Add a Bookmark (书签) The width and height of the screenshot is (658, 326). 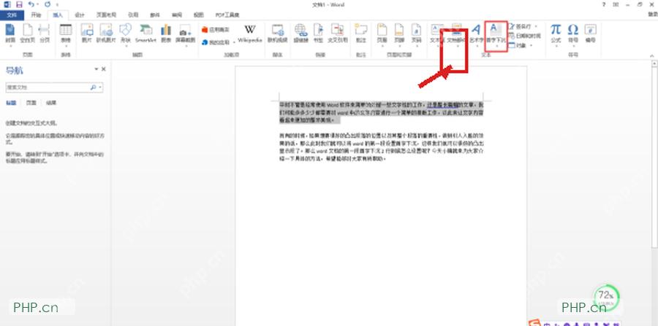click(x=319, y=34)
